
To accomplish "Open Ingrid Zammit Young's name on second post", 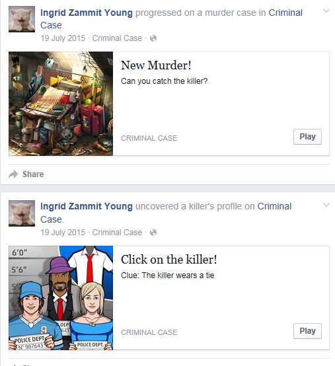I will pos(87,206).
